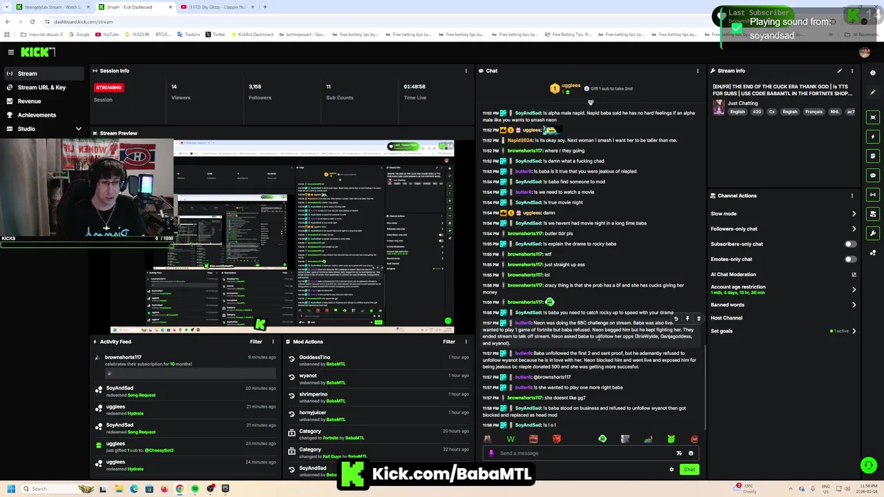This screenshot has width=884, height=497.
Task: Click the green headset support button
Action: pyautogui.click(x=869, y=465)
